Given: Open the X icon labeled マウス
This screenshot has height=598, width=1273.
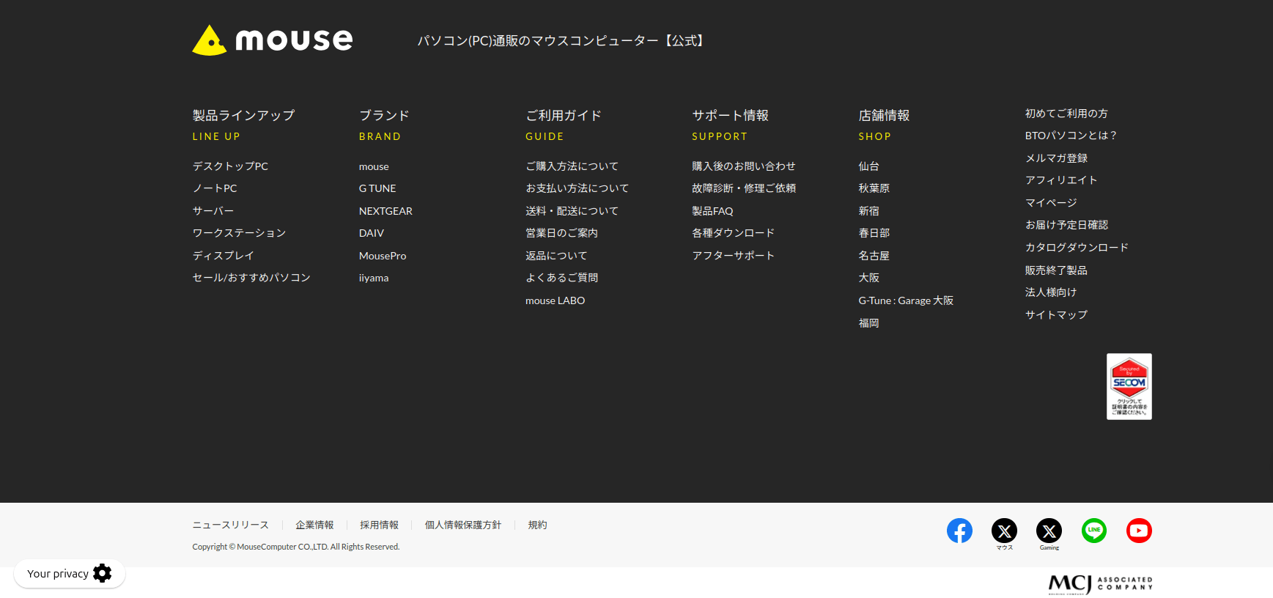Looking at the screenshot, I should [1004, 531].
